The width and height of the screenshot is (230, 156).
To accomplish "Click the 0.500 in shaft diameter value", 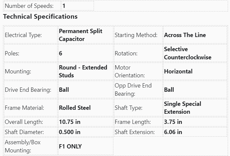I will click(x=70, y=132).
